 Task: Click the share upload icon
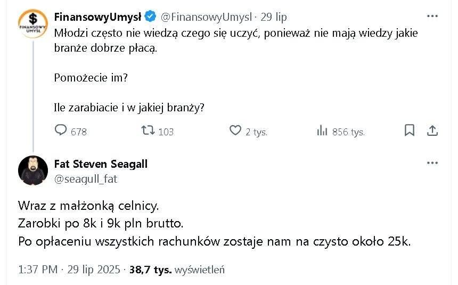coord(433,131)
